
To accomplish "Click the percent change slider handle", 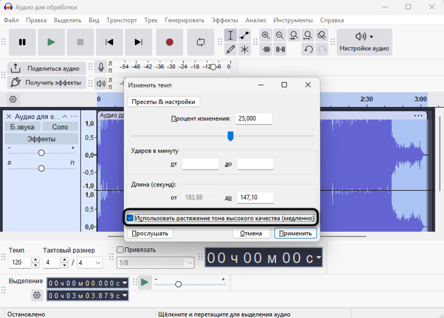I will pos(231,136).
